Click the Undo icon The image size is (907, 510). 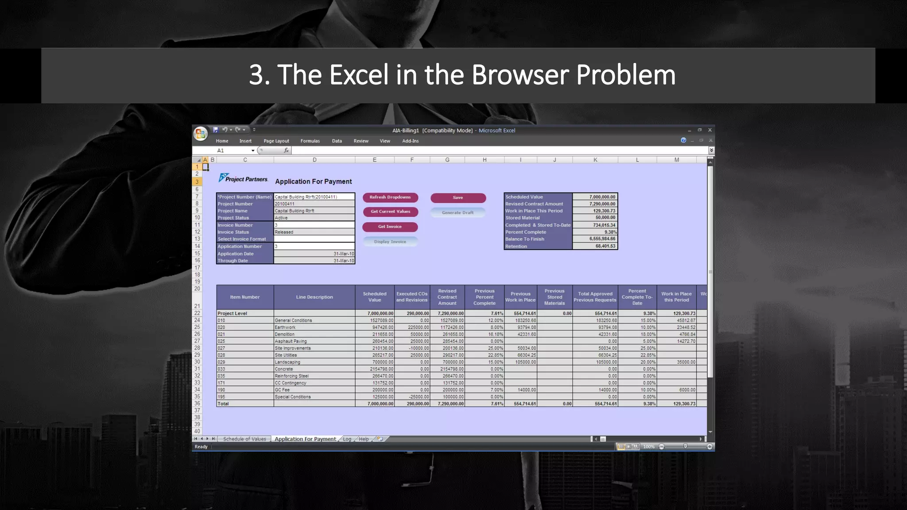coord(225,130)
